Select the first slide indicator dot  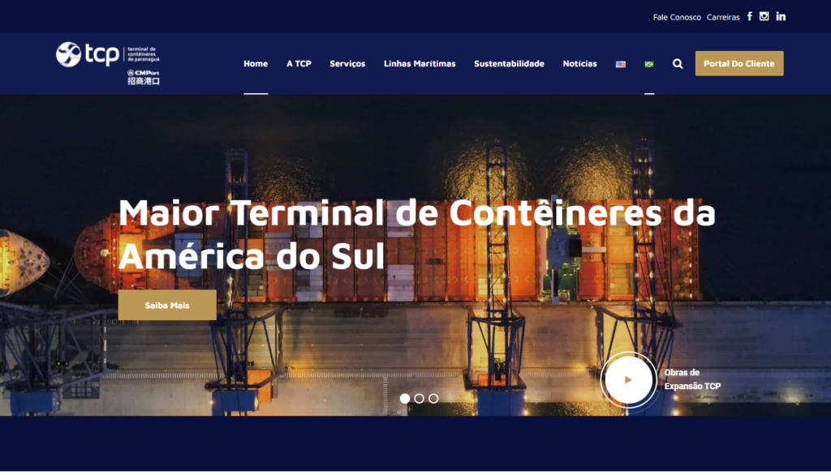tap(404, 398)
